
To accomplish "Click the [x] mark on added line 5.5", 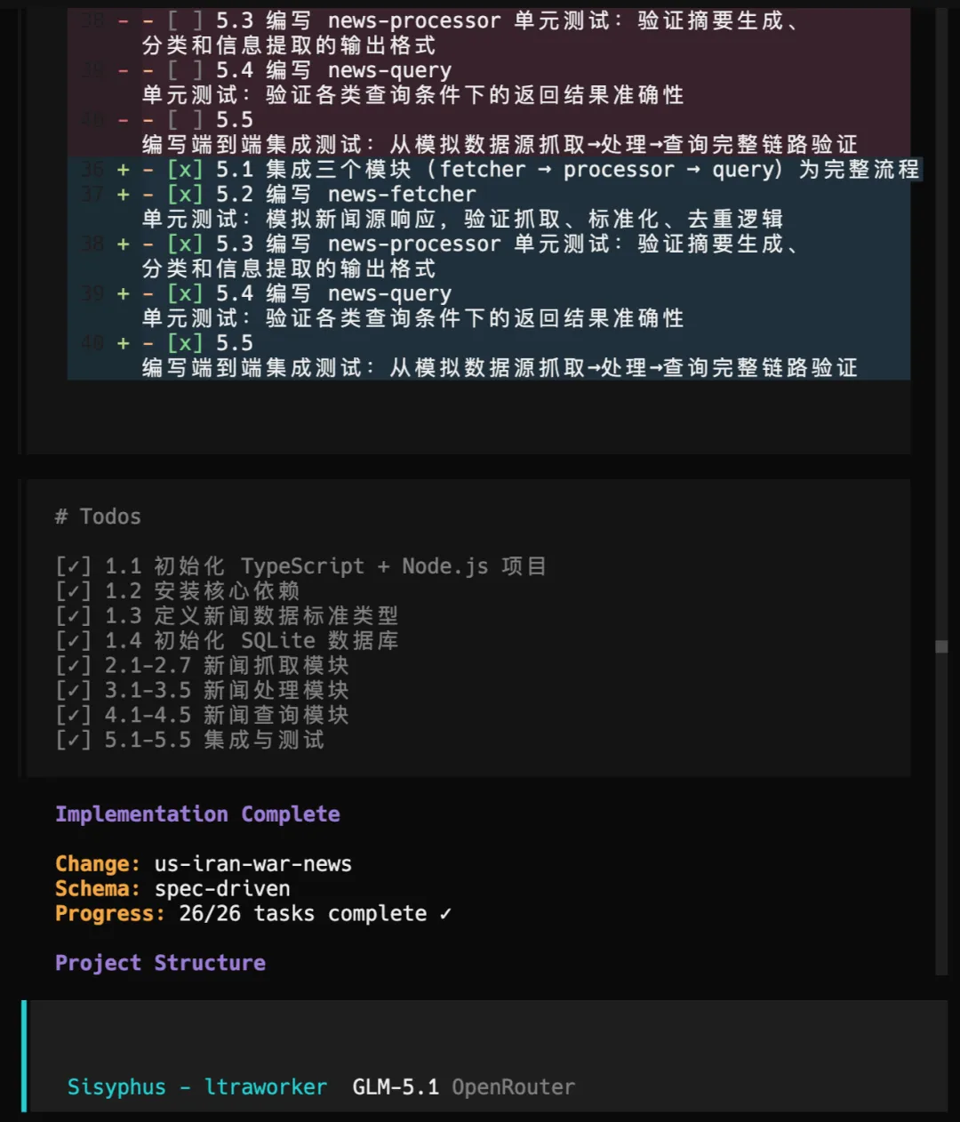I will click(x=185, y=343).
